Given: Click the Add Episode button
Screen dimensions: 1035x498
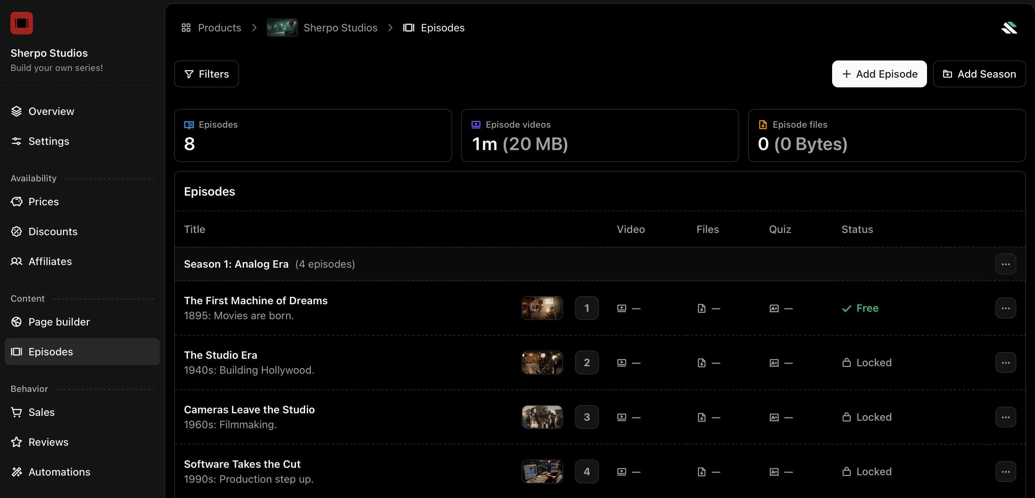Looking at the screenshot, I should tap(880, 74).
